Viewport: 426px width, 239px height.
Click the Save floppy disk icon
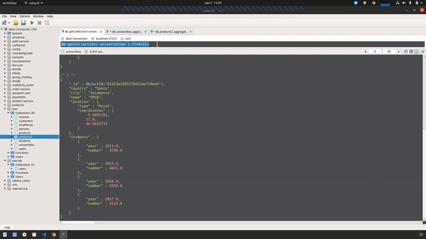(23, 23)
